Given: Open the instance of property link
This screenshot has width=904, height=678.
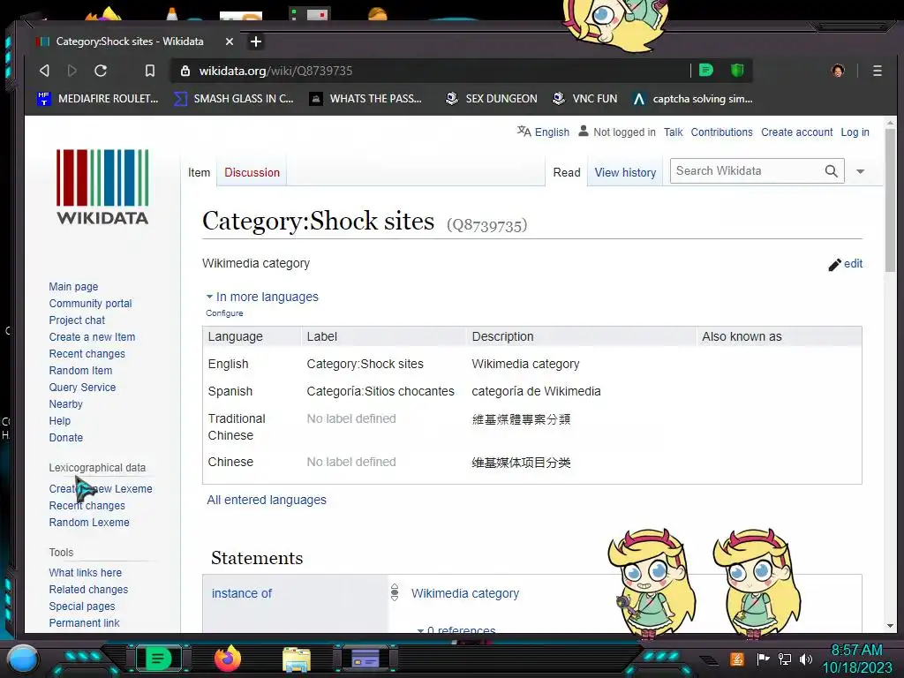Looking at the screenshot, I should coord(242,593).
